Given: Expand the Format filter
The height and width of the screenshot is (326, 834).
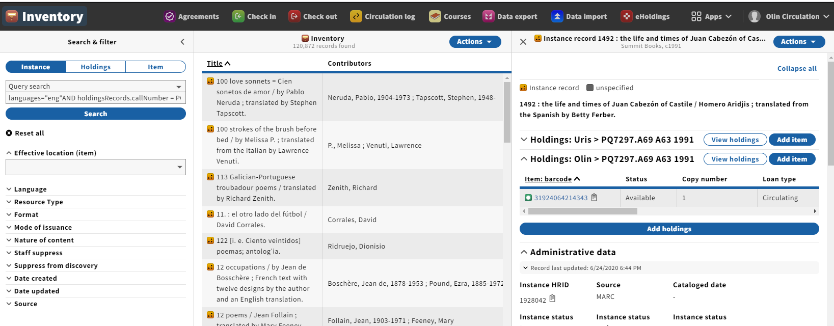Looking at the screenshot, I should click(26, 214).
